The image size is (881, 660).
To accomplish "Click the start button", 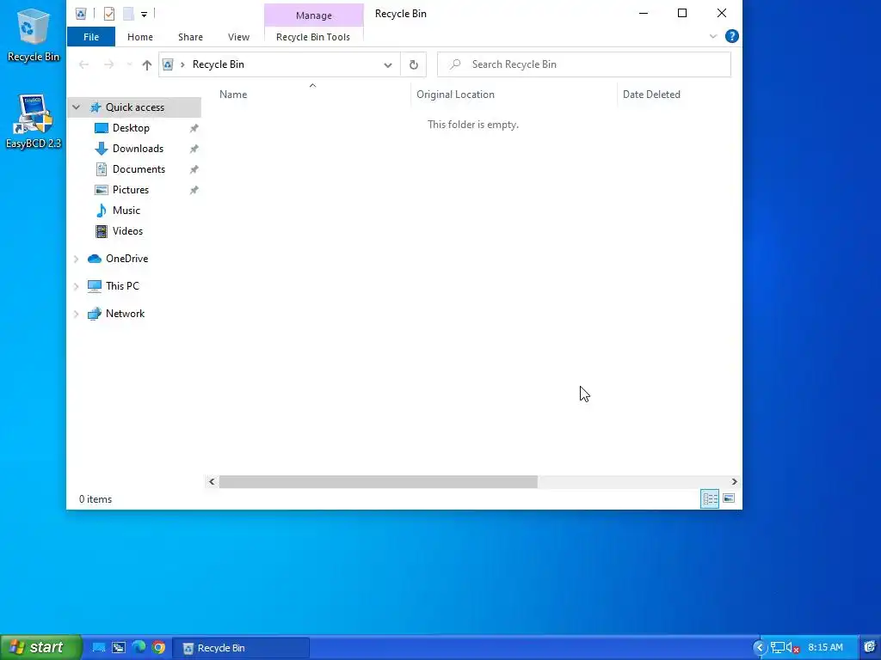I will (x=41, y=648).
